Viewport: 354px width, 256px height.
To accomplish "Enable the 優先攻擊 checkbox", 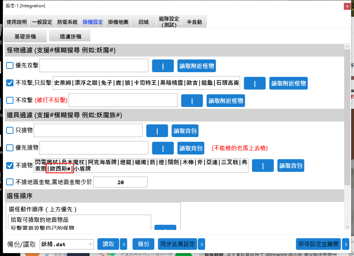I will 10,66.
